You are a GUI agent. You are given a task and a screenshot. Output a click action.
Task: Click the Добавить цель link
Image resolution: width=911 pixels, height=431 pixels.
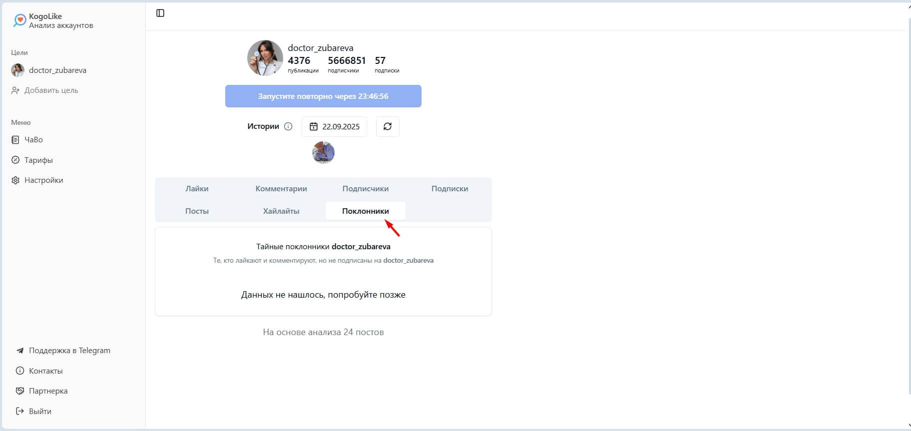pyautogui.click(x=51, y=90)
